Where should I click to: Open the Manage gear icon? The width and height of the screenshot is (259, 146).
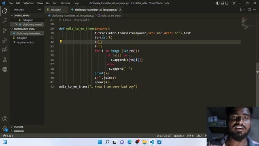5,129
